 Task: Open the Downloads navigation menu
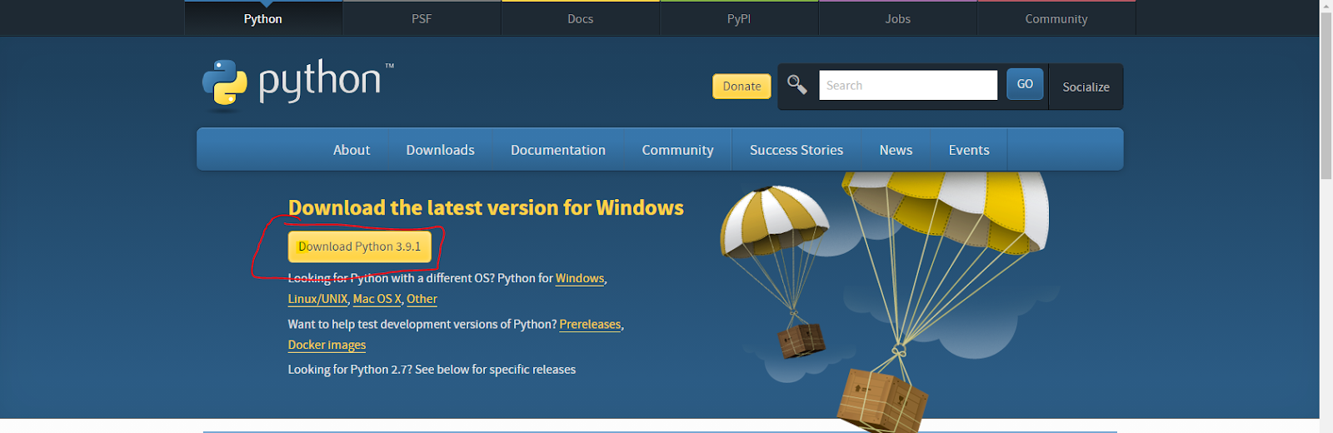(x=440, y=150)
